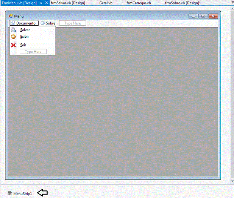Choose Exibir from the Documento menu
This screenshot has width=234, height=198.
(33, 37)
